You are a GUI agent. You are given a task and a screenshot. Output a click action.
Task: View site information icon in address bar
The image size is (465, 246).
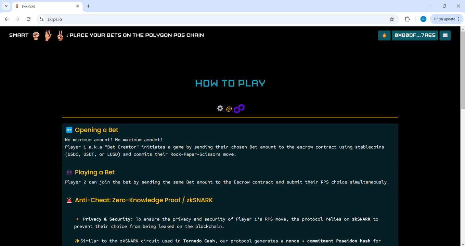coord(41,19)
